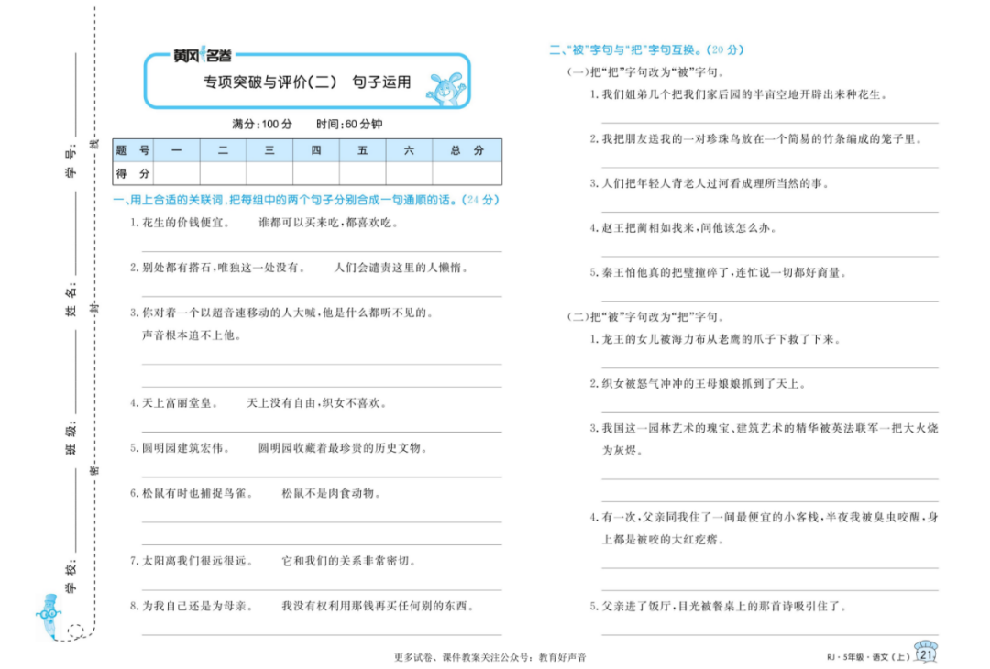Screen dimensions: 990x669
Task: Select the sentence 龙王的女儿被海力布从老鹰的爪子下救了下来
Action: (x=721, y=339)
